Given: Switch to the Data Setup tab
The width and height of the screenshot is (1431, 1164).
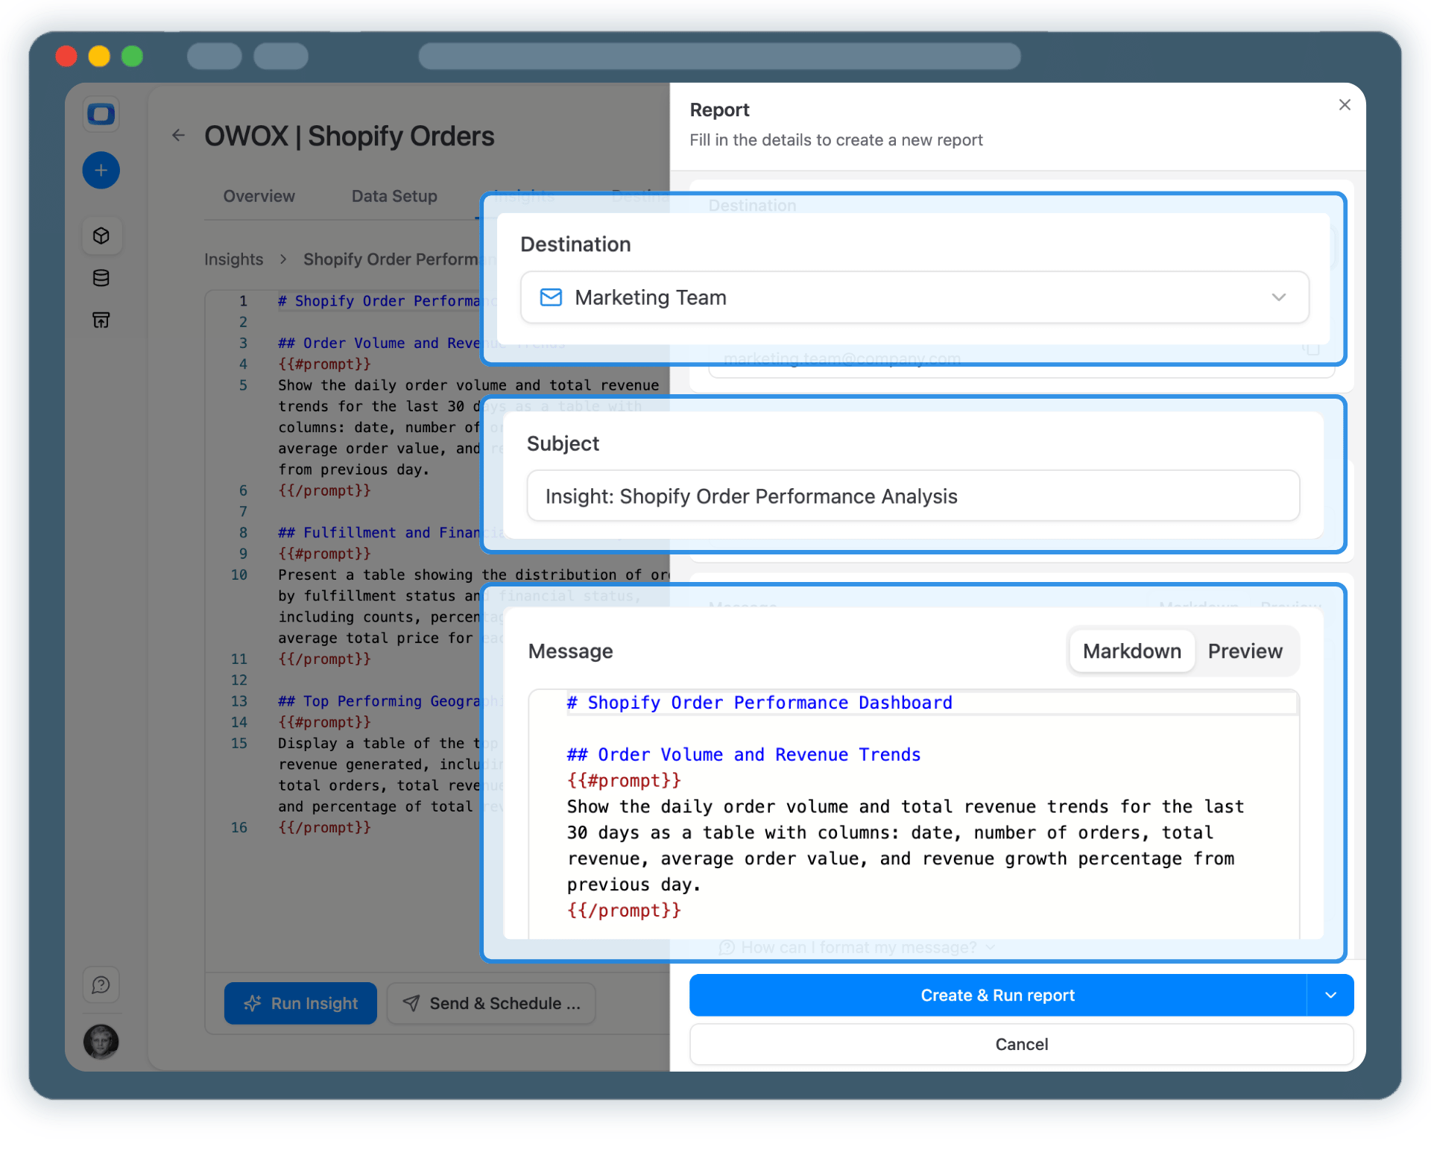Looking at the screenshot, I should pyautogui.click(x=394, y=196).
